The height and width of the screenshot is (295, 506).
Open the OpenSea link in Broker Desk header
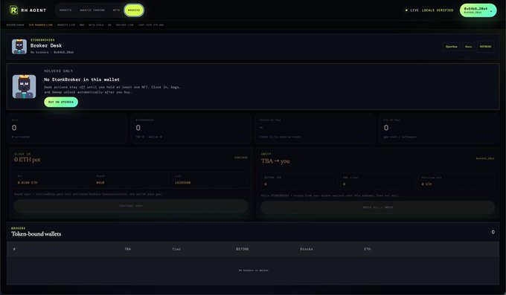(452, 47)
